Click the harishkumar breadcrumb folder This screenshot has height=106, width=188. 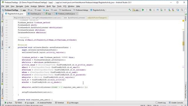coord(65,10)
